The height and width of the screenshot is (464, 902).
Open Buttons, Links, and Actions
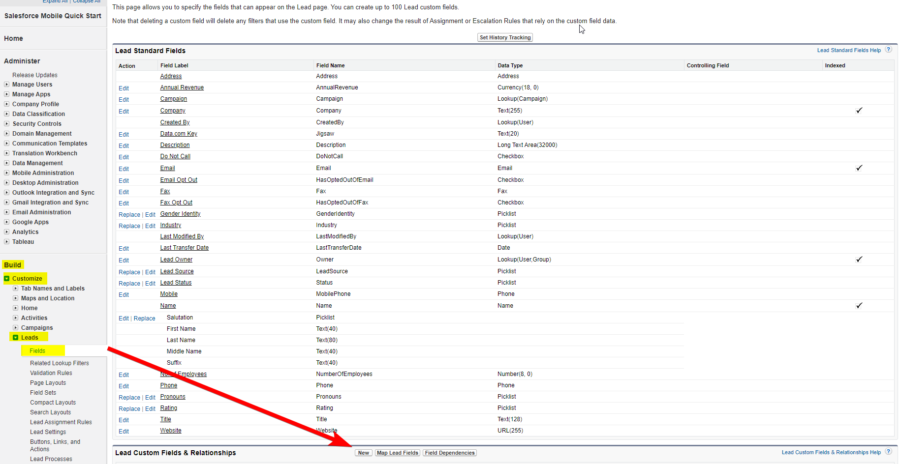click(55, 445)
